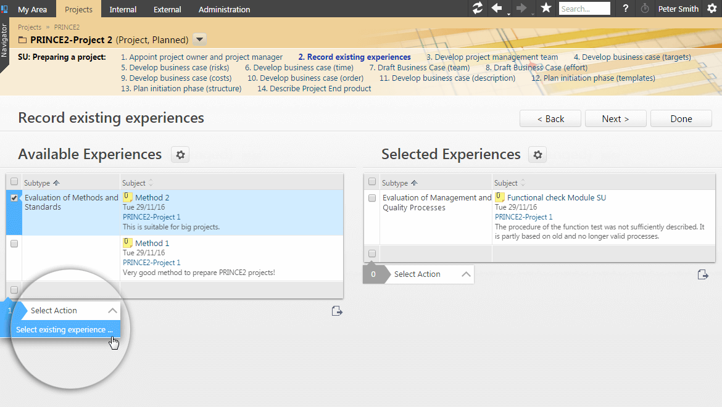Open the Method 2 experience link
Screen dimensions: 722x407
click(152, 197)
